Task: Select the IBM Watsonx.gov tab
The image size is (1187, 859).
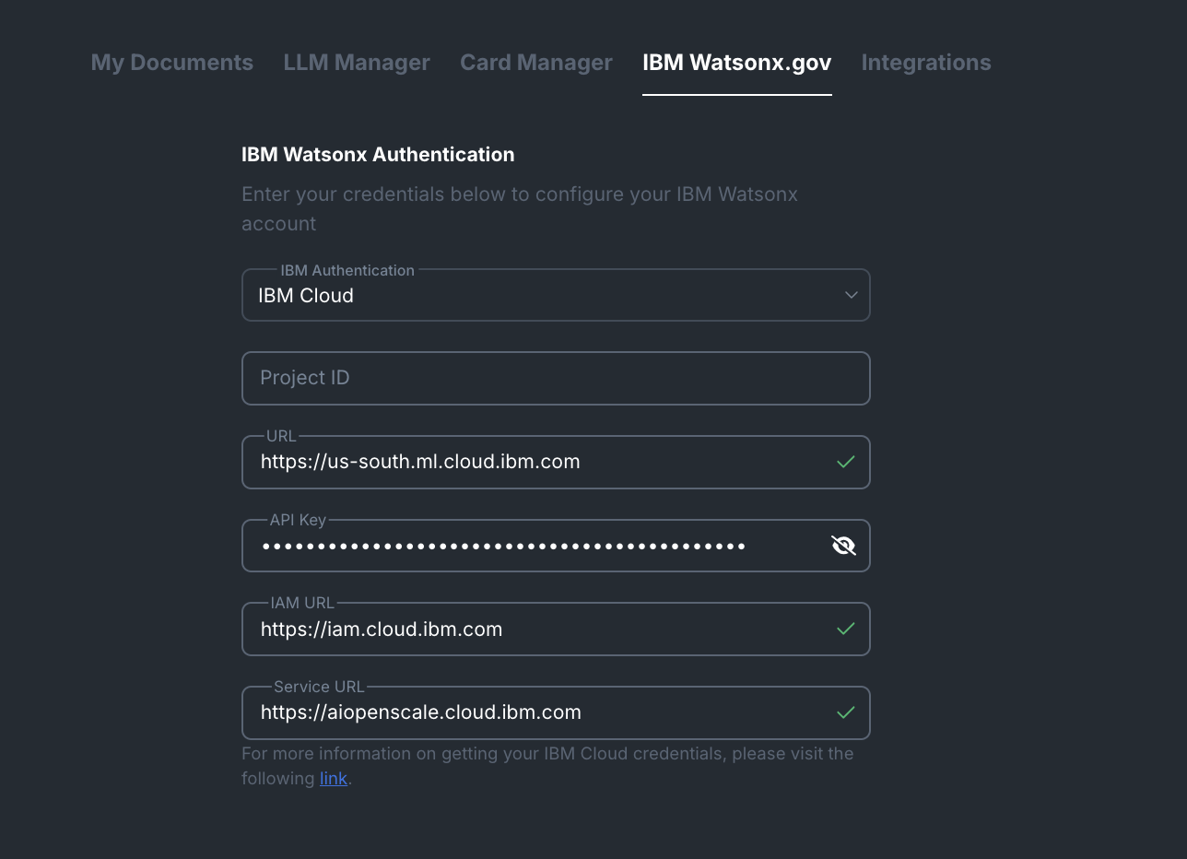Action: pyautogui.click(x=737, y=63)
